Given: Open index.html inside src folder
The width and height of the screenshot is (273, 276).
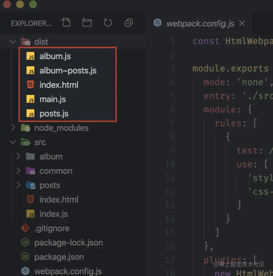Looking at the screenshot, I should click(59, 200).
